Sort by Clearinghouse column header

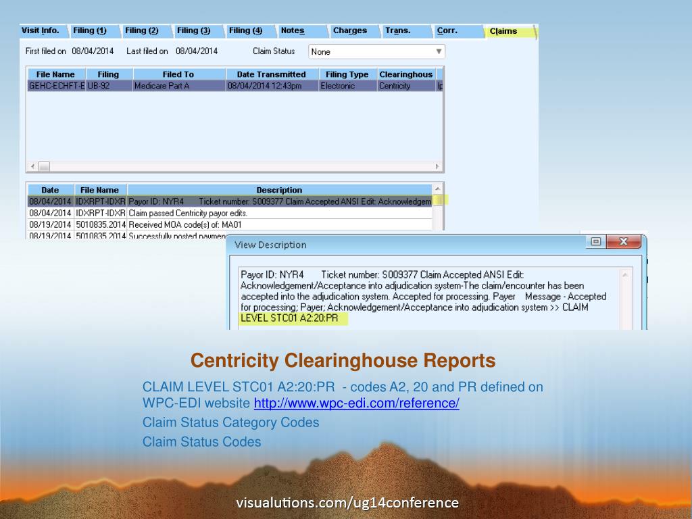pos(406,74)
